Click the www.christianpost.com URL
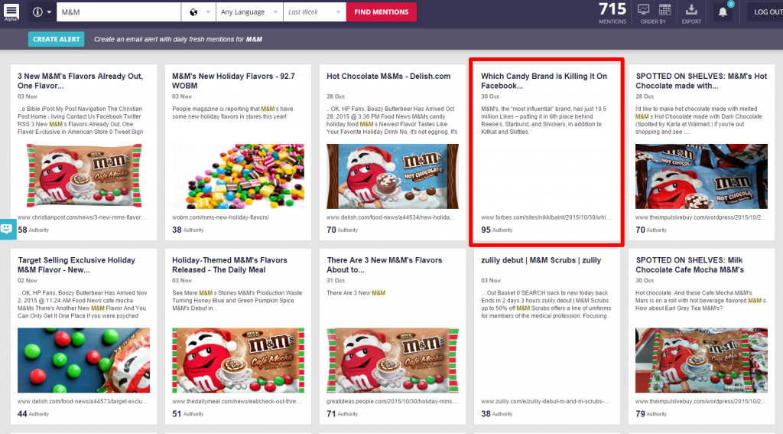Viewport: 783px width, 434px height. click(82, 217)
